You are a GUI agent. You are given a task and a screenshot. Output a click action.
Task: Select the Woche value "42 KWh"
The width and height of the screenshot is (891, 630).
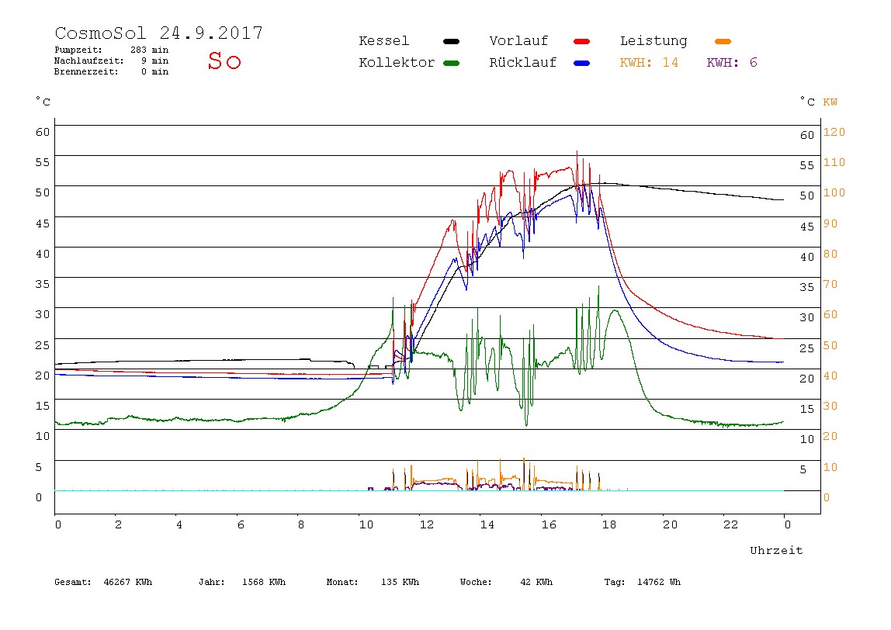(536, 582)
